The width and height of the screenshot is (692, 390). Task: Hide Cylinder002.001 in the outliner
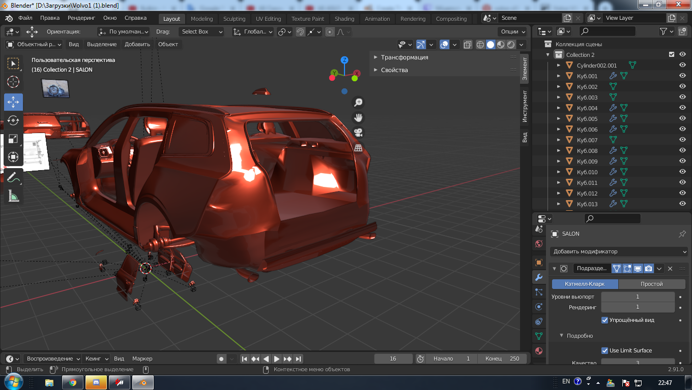click(683, 66)
